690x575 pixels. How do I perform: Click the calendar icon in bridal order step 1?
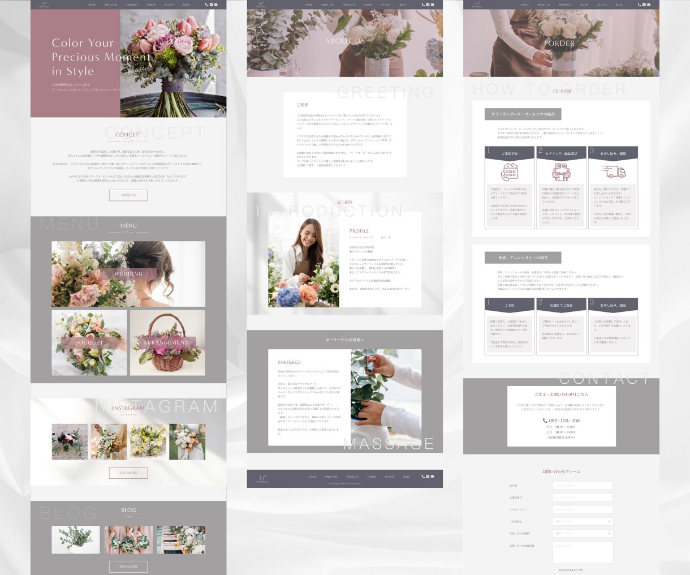pyautogui.click(x=510, y=171)
